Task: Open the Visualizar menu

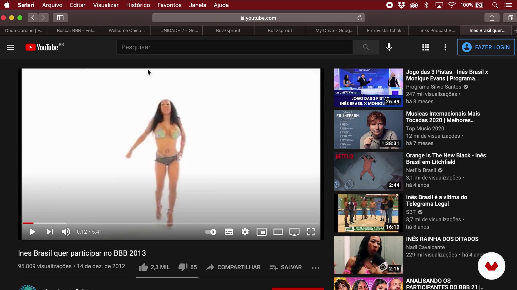Action: [106, 5]
